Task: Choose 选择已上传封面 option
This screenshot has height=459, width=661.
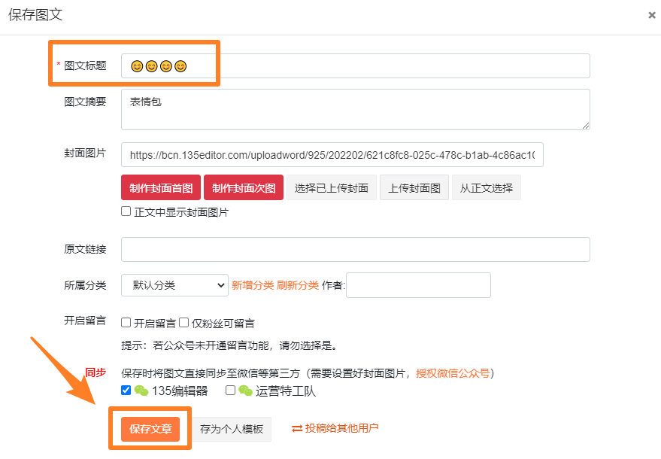Action: pyautogui.click(x=332, y=187)
